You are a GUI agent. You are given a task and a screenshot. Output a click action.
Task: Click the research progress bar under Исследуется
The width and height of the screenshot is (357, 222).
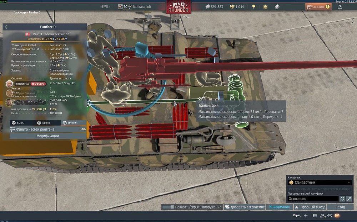click(x=48, y=42)
